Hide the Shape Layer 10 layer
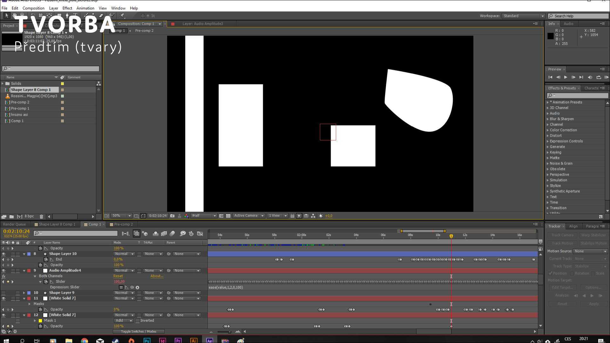The height and width of the screenshot is (343, 610). (x=3, y=254)
